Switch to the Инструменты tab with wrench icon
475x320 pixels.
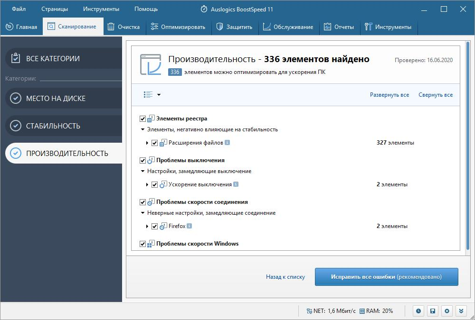tap(389, 27)
